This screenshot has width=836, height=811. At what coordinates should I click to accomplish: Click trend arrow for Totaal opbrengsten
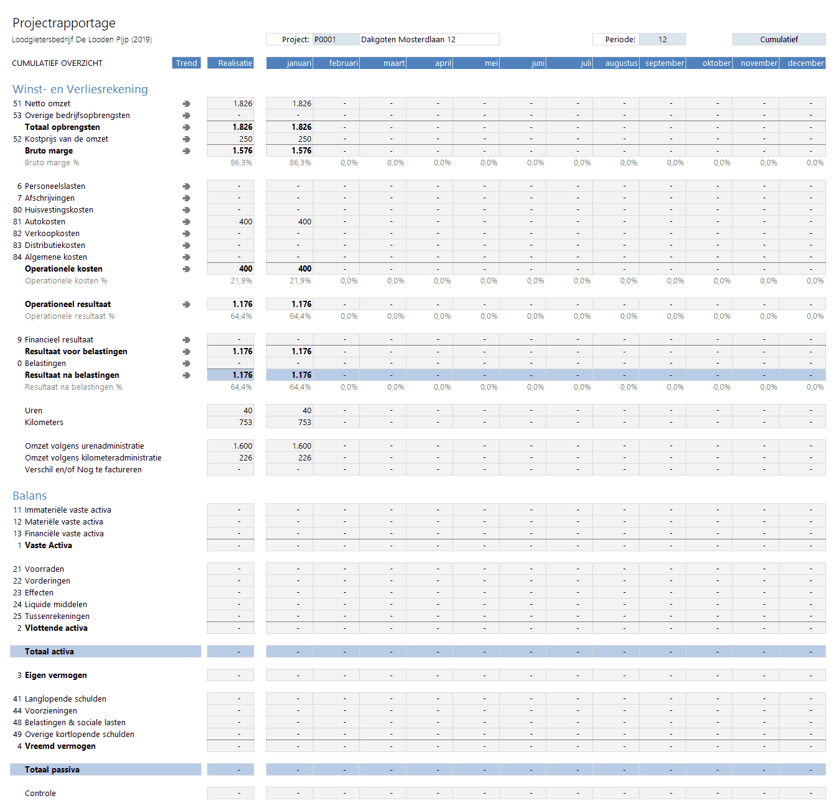point(186,127)
